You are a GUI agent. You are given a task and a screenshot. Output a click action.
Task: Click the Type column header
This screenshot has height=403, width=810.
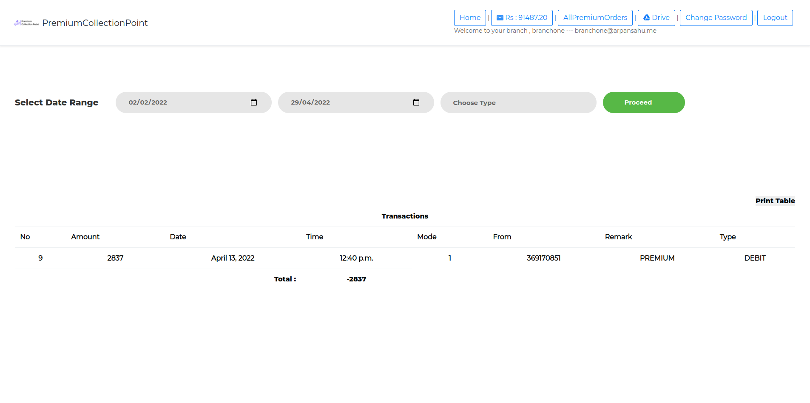[x=728, y=237]
